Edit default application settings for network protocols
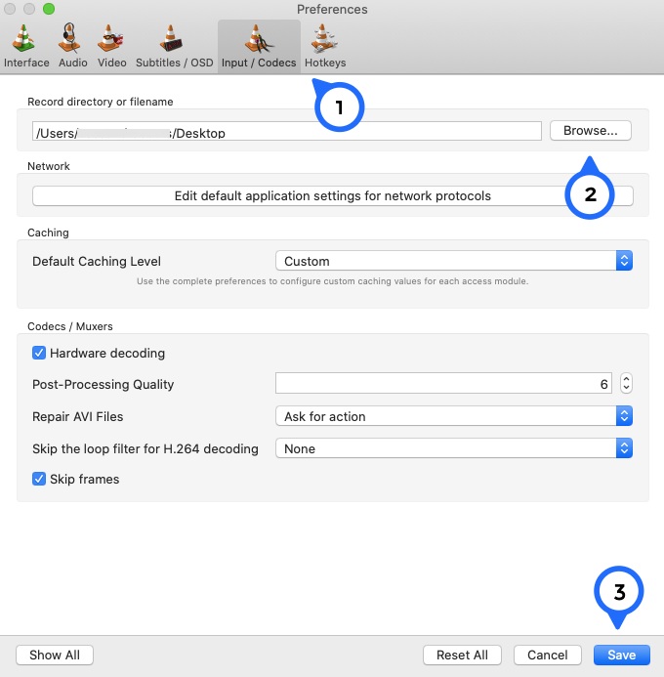 (333, 196)
